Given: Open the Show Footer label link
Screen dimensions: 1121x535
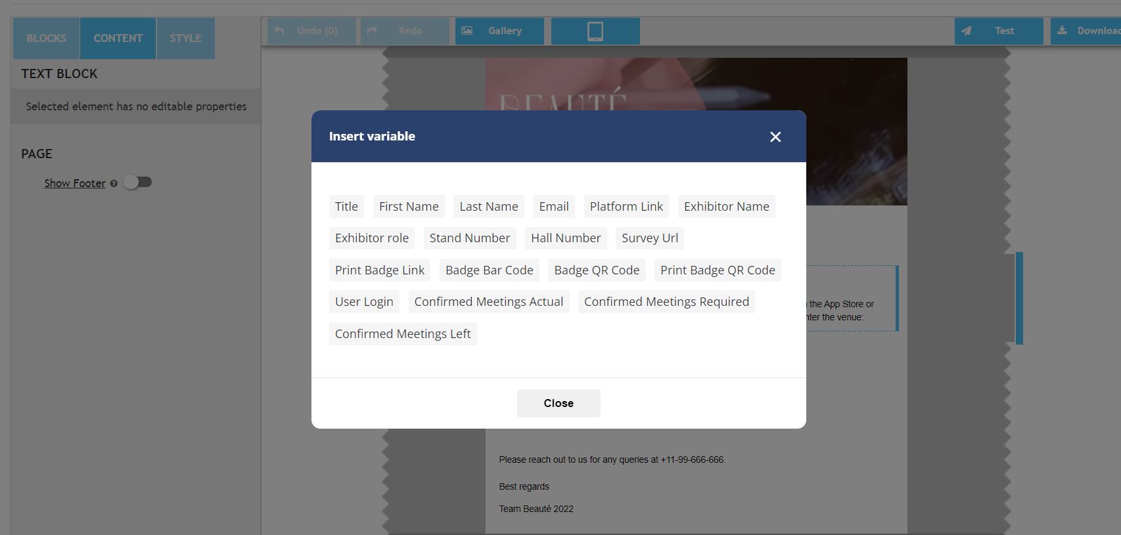Looking at the screenshot, I should 75,184.
